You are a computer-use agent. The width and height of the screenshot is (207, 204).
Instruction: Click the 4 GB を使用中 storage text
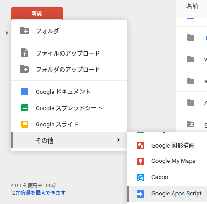pyautogui.click(x=33, y=185)
